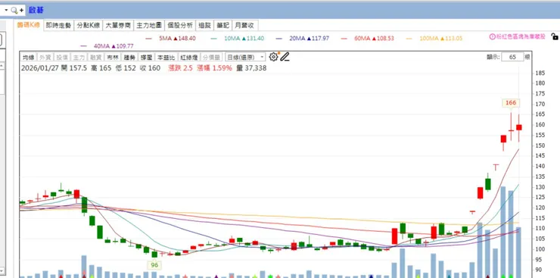
Task: Click the 96 low price label
Action: (154, 265)
